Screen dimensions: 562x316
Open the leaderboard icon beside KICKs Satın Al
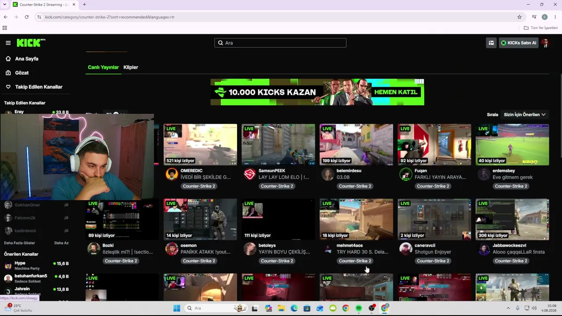point(491,43)
